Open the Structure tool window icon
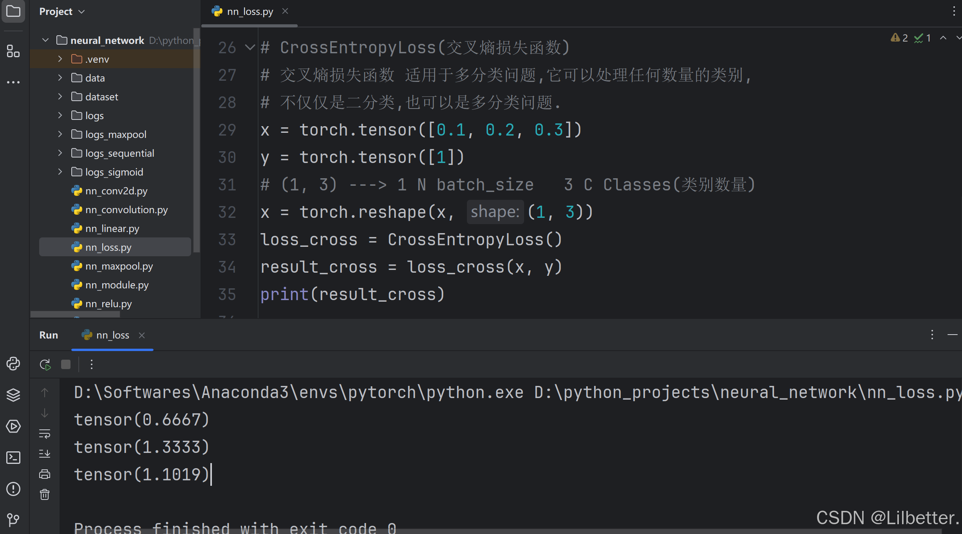This screenshot has height=534, width=962. (13, 51)
